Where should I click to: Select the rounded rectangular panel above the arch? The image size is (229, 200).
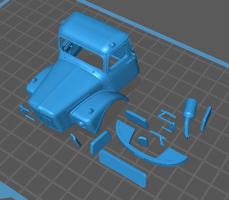[x=136, y=119]
